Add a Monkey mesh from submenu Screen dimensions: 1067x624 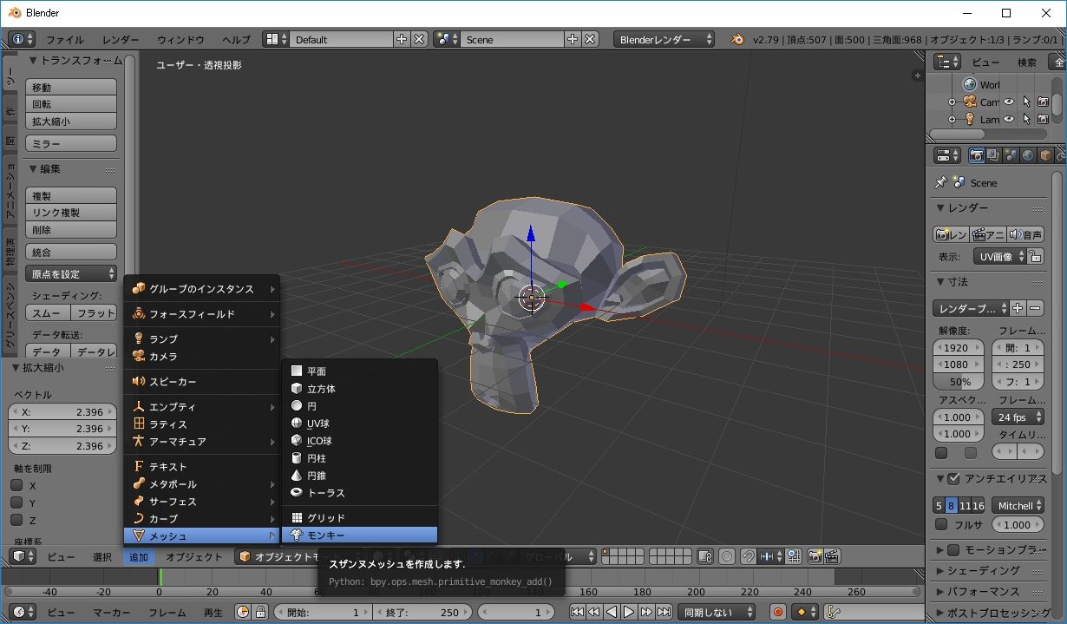(x=359, y=535)
